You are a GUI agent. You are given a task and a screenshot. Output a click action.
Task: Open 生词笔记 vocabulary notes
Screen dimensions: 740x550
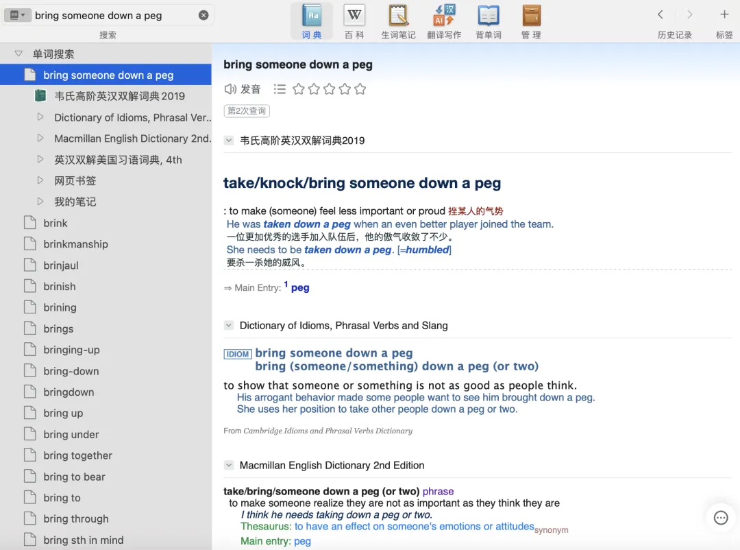pos(398,22)
